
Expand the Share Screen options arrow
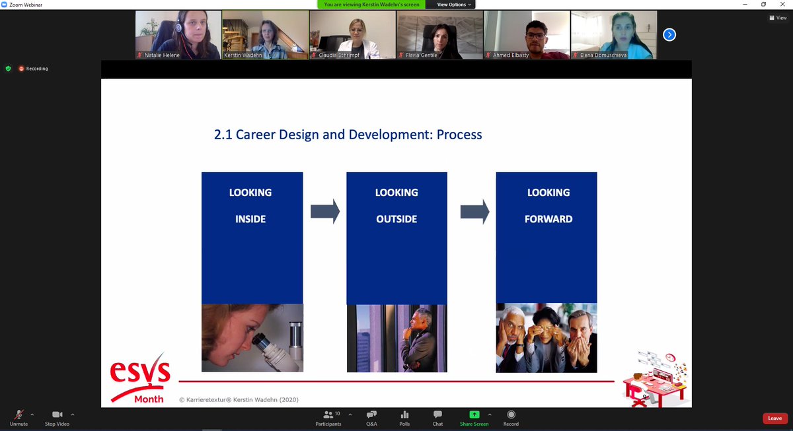490,414
